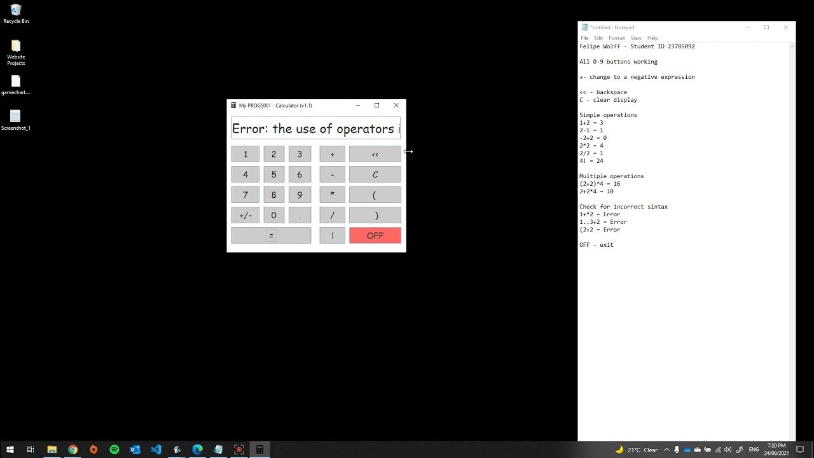Tap the 8 key on calculator
Image resolution: width=814 pixels, height=458 pixels.
[x=274, y=195]
